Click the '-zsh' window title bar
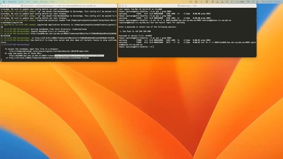The height and width of the screenshot is (159, 283). (x=187, y=6)
